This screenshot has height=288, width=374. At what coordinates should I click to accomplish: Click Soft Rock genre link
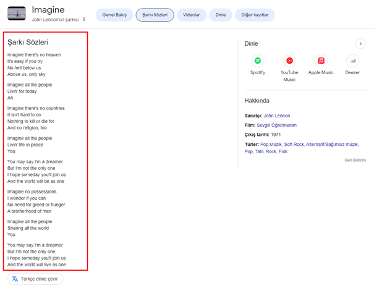pos(294,144)
